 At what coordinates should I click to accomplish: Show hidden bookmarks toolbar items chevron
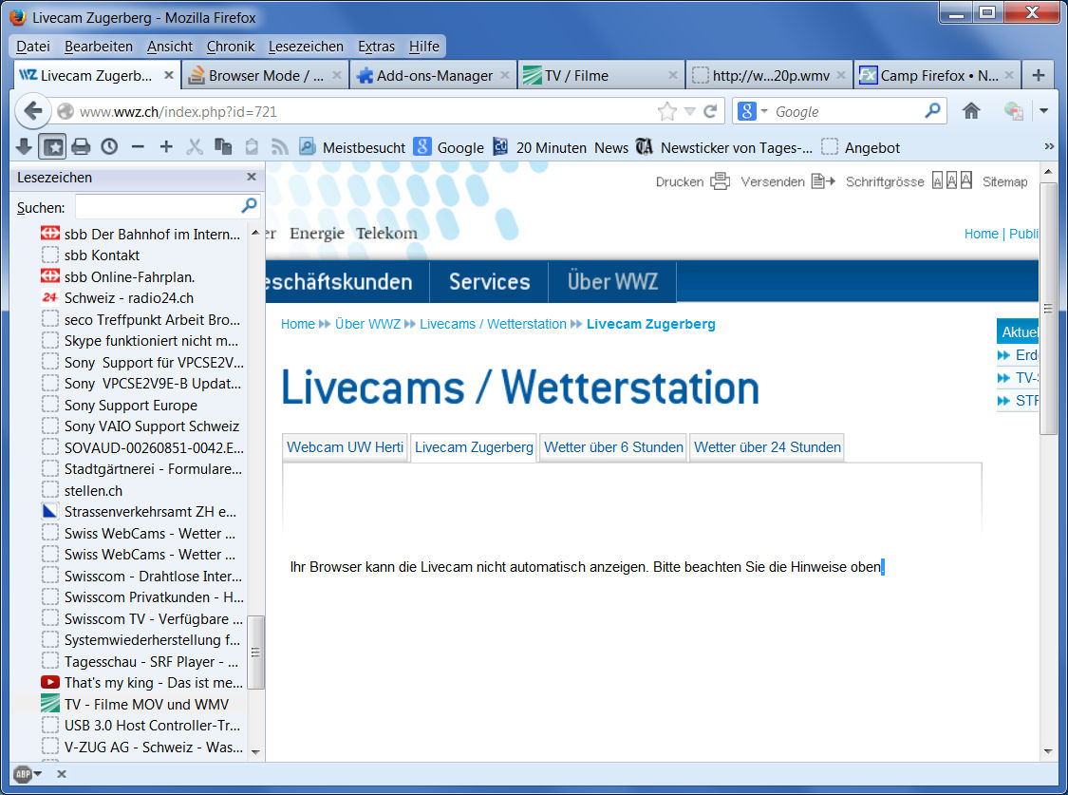pyautogui.click(x=1049, y=146)
